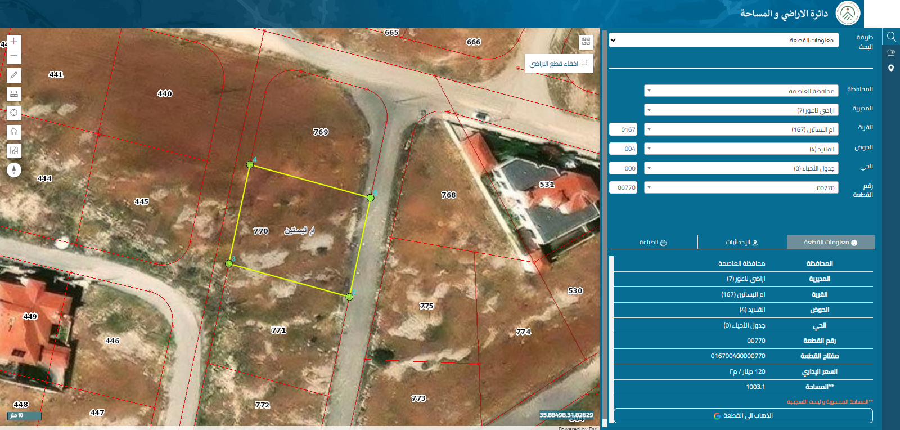Return map to home extent
Viewport: 900px width, 430px height.
pyautogui.click(x=14, y=132)
